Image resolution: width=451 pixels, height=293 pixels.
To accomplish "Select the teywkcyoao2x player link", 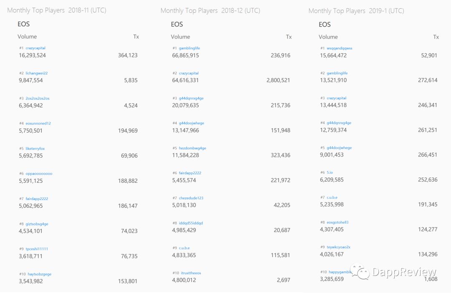I will (338, 247).
